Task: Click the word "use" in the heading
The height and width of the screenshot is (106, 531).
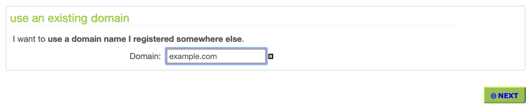Action: tap(19, 18)
